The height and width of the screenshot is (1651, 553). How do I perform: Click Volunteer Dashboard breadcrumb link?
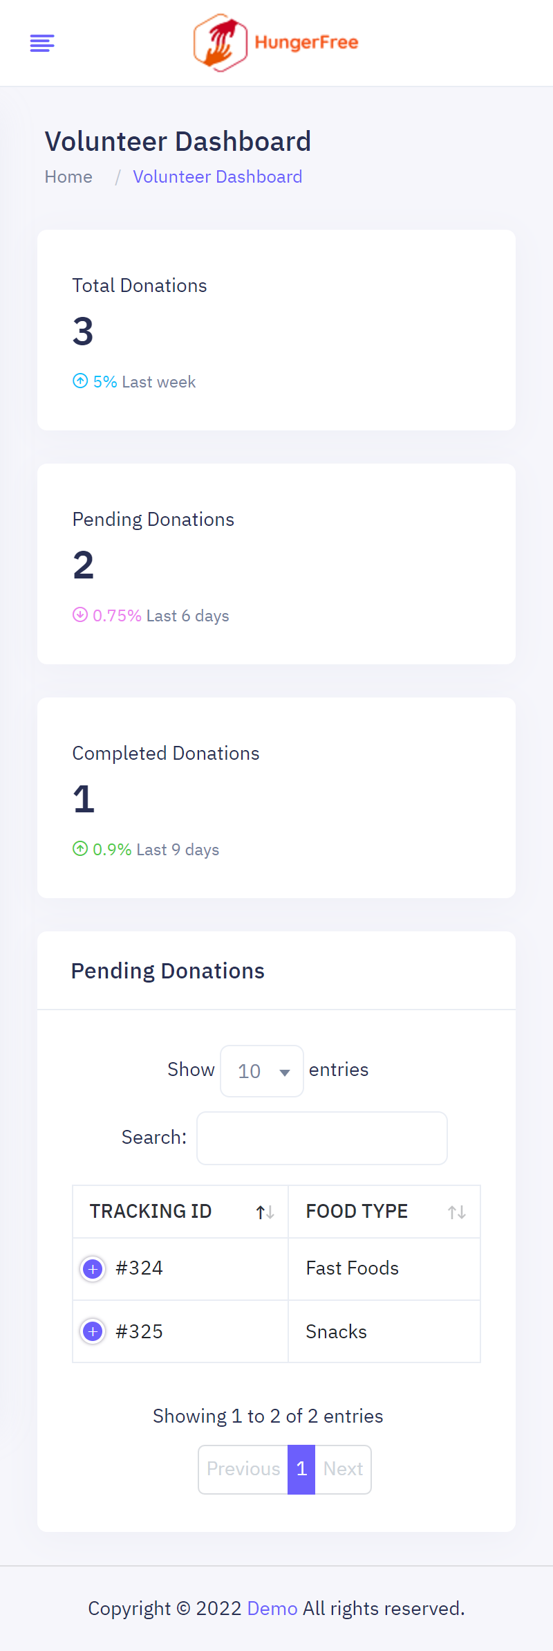tap(217, 177)
